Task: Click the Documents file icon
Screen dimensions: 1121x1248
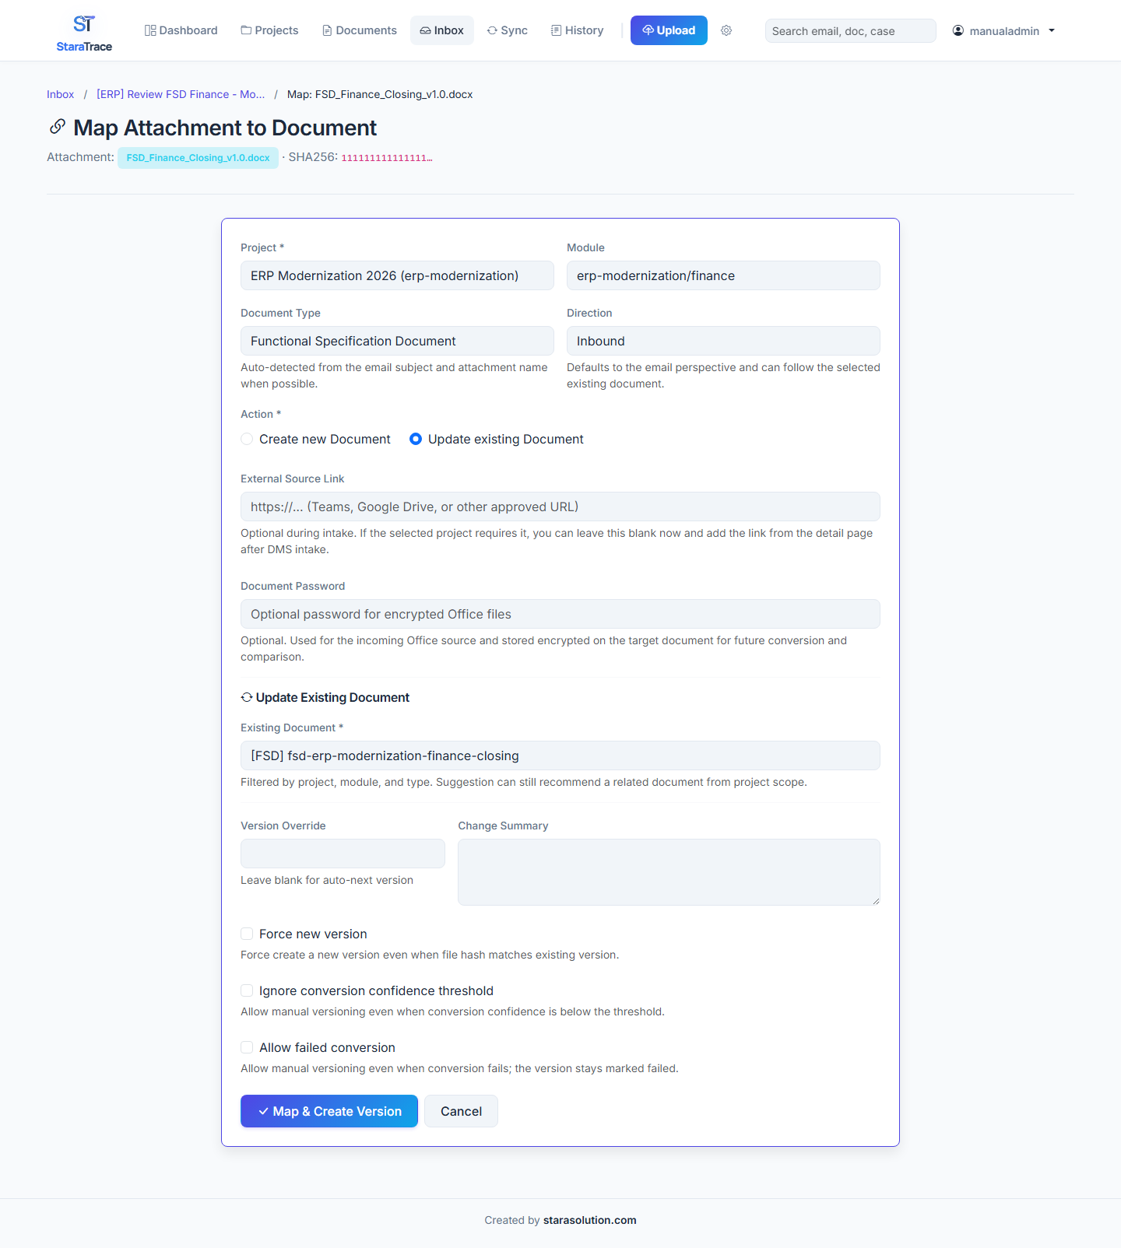Action: point(327,30)
